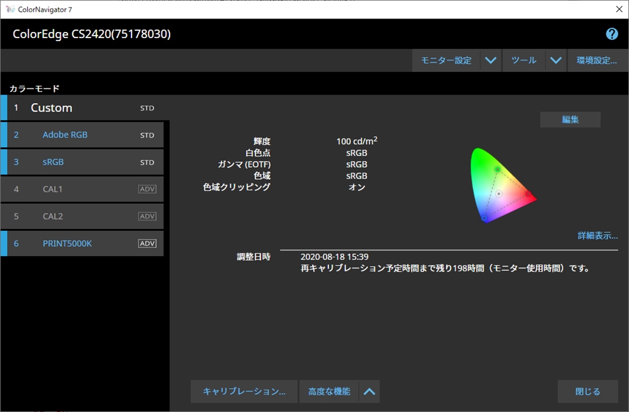Close the ColorNavigator 7 window
629x412 pixels.
(619, 9)
